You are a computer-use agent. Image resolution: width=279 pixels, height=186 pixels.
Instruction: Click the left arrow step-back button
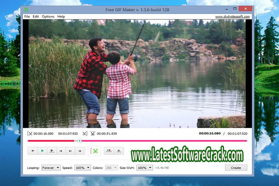pos(33,151)
